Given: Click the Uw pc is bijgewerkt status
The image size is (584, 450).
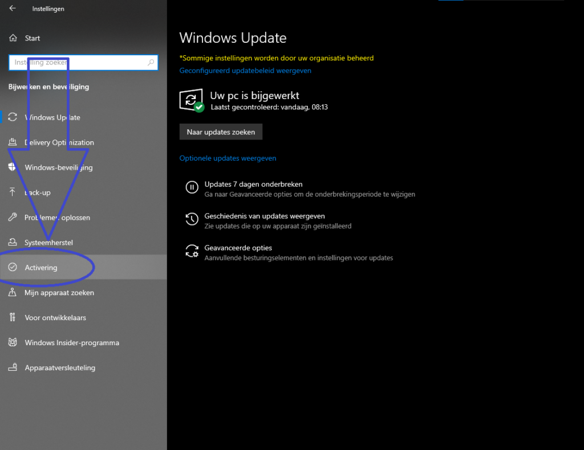Looking at the screenshot, I should tap(254, 96).
